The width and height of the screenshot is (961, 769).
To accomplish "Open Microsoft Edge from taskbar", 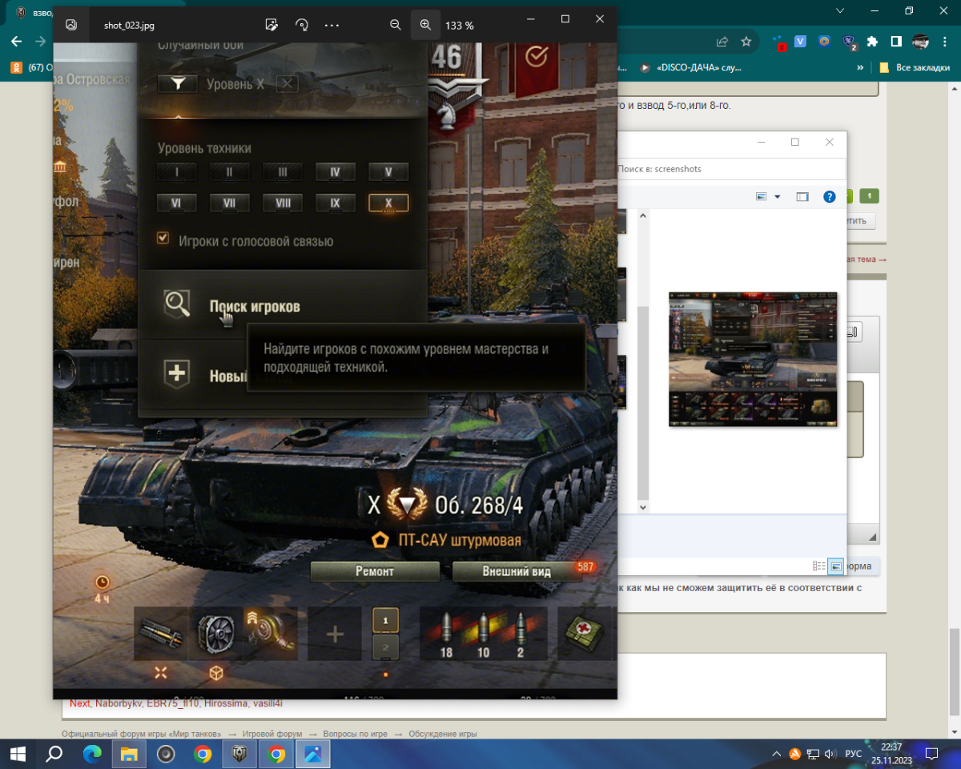I will (x=92, y=754).
